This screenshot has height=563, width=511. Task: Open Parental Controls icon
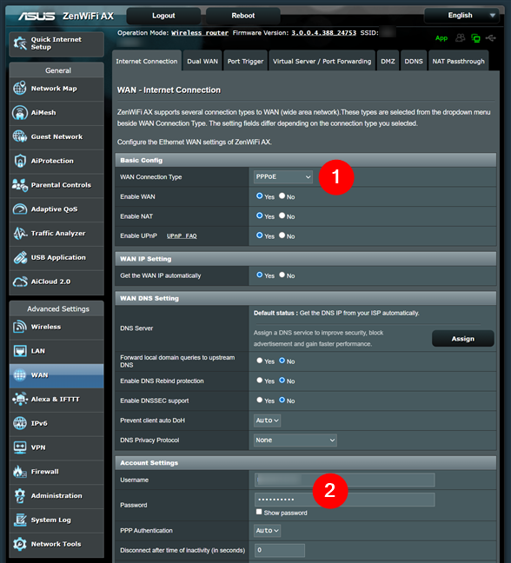[x=20, y=185]
